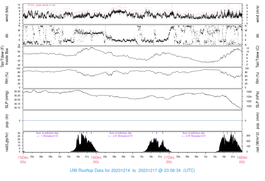Click the 'pcp. (in)' axis label
The height and width of the screenshot is (181, 265).
coord(7,120)
